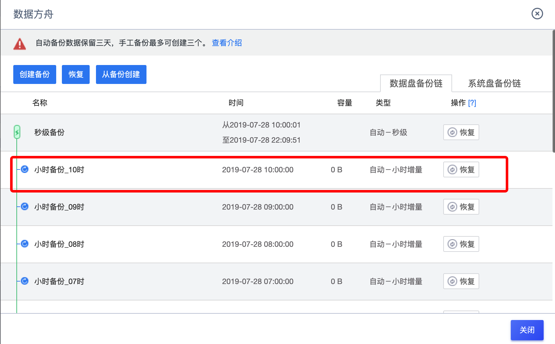Click the 从2019-07-28 10:00:01 start time
Image resolution: width=555 pixels, height=344 pixels.
point(261,125)
